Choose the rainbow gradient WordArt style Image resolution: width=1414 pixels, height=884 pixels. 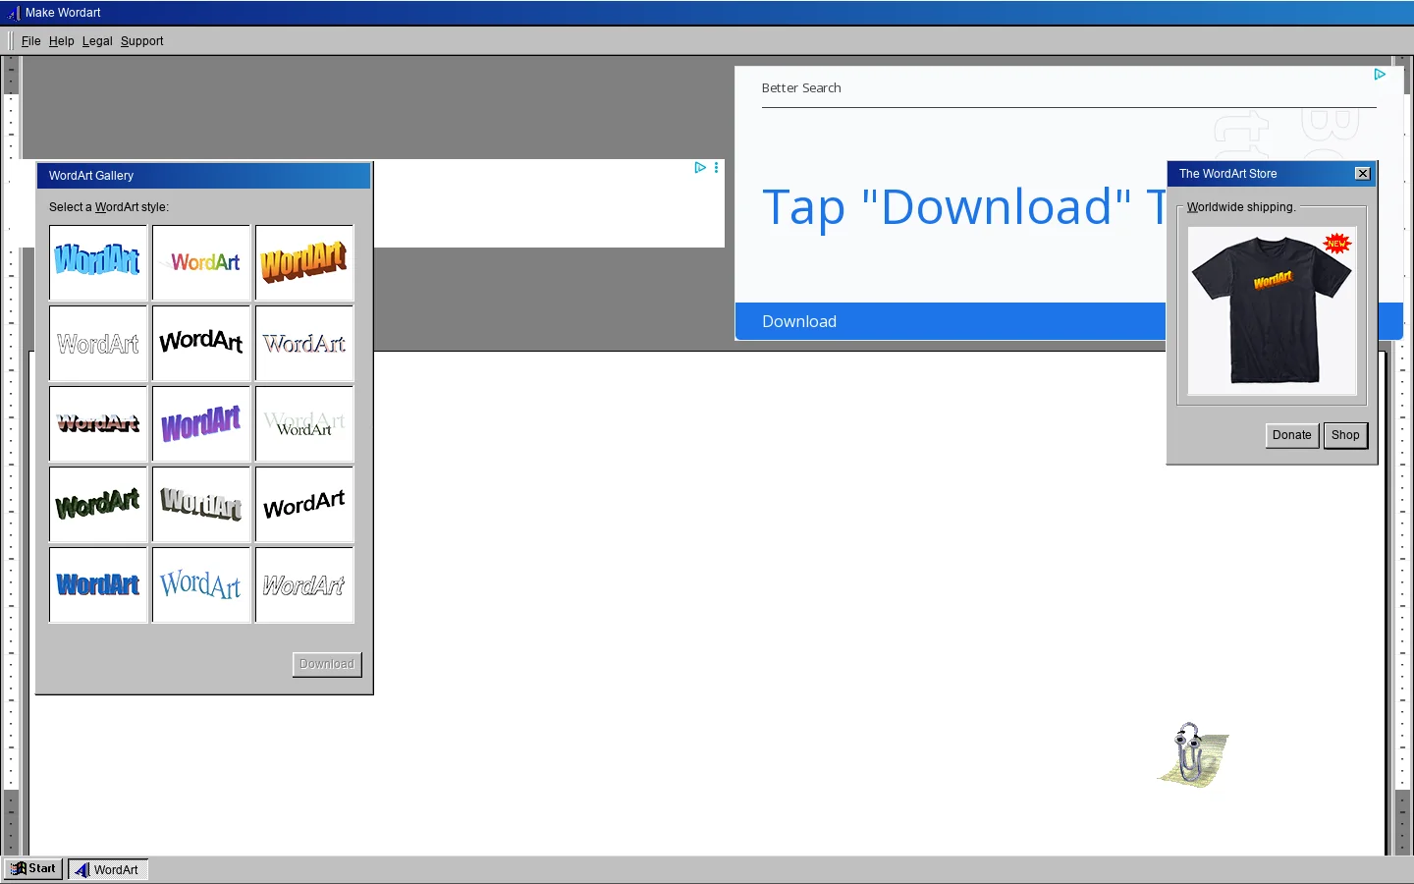click(201, 262)
